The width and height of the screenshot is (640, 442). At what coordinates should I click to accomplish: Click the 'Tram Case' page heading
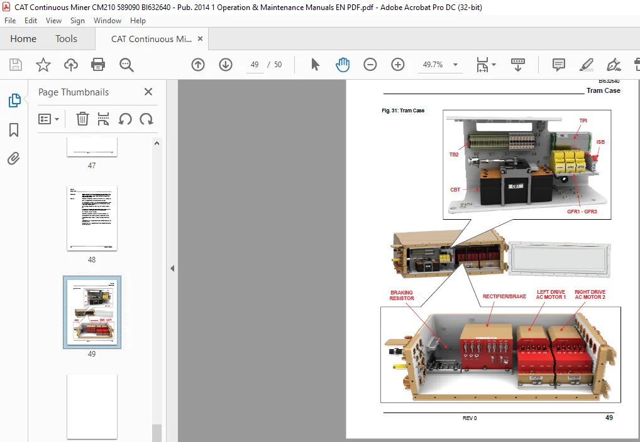coord(604,90)
